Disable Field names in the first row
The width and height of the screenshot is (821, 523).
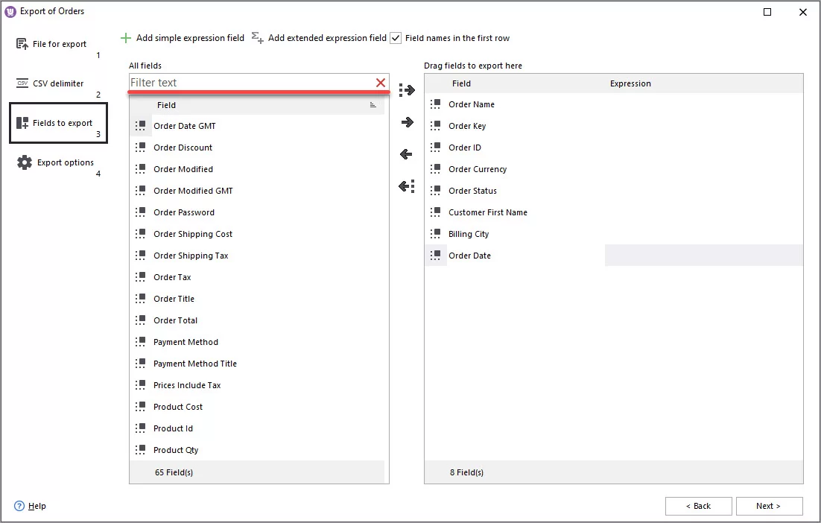pos(396,38)
